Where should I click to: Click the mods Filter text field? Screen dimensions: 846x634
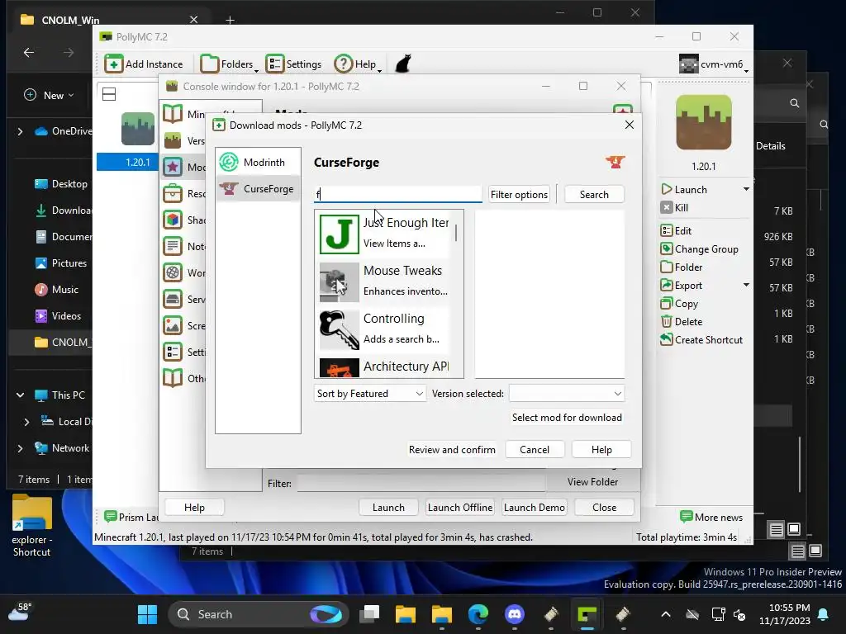pos(421,484)
